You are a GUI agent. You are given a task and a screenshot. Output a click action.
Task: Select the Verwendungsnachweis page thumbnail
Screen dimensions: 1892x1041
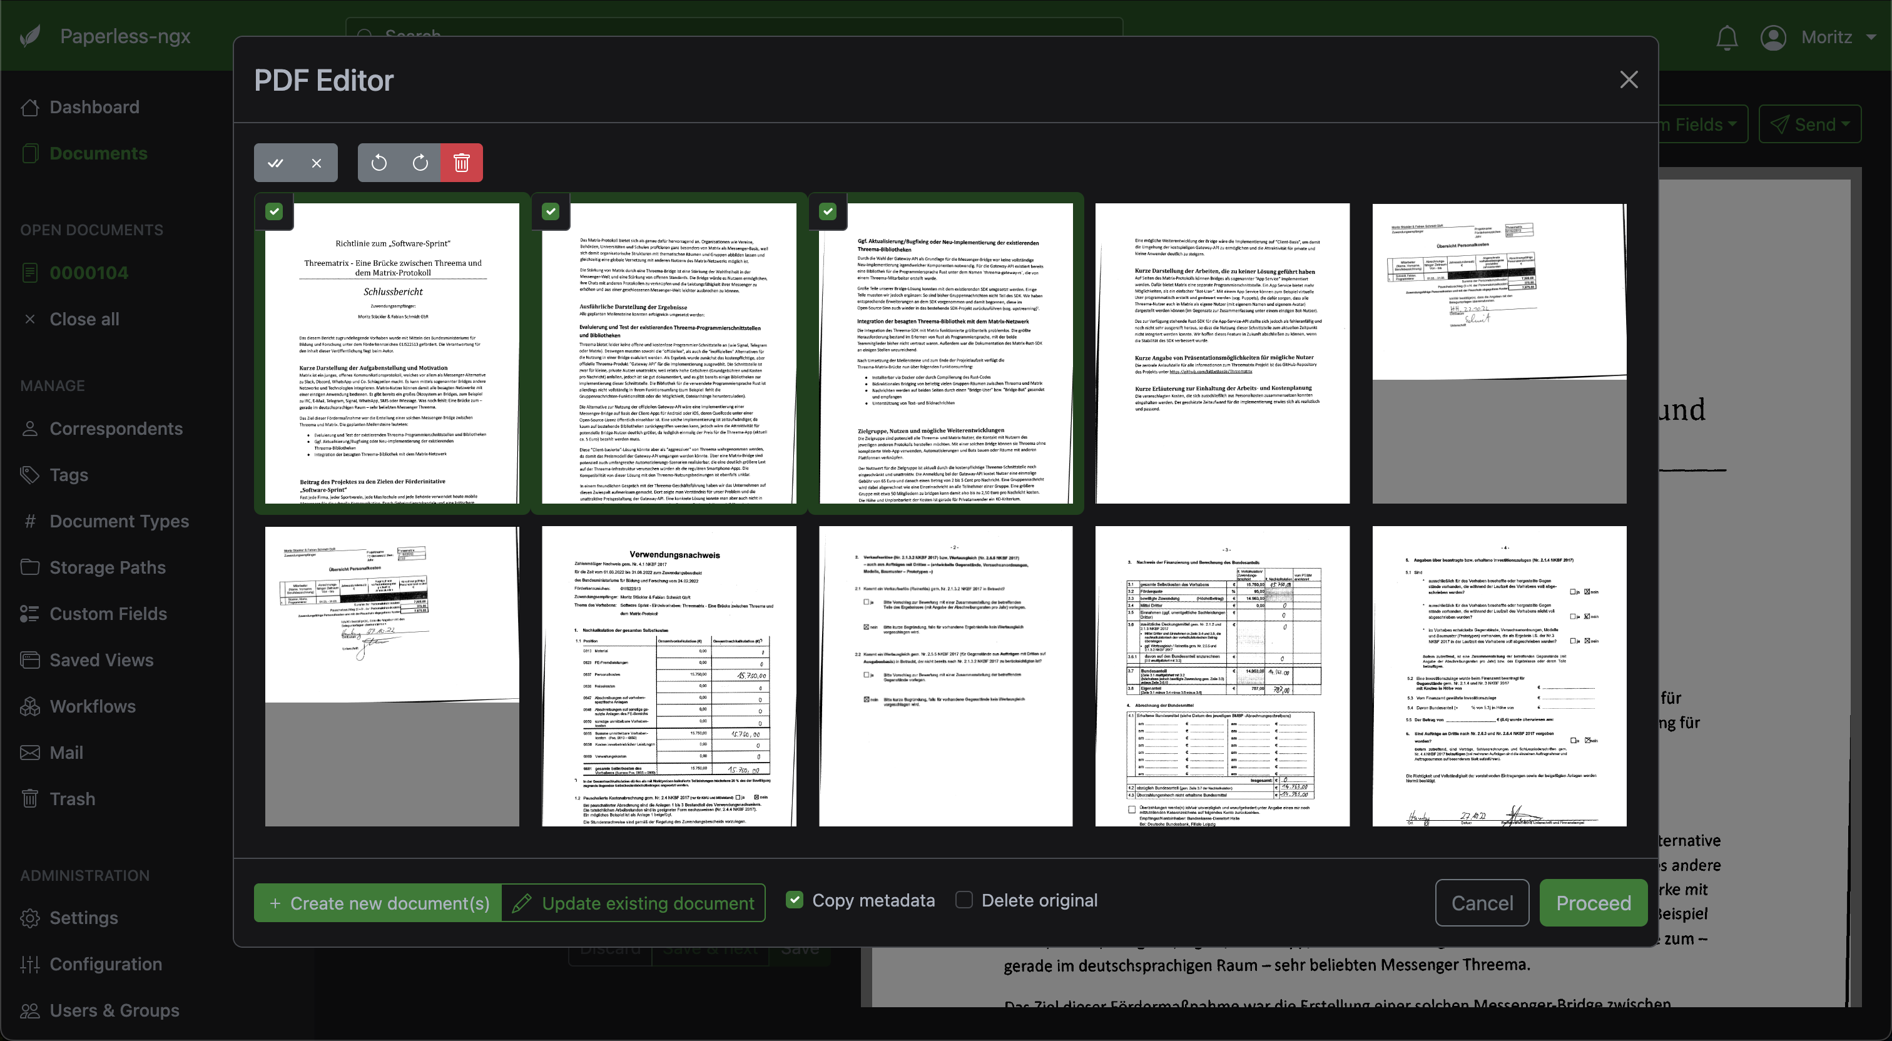tap(669, 676)
